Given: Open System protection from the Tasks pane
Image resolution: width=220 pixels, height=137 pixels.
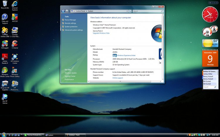Looking at the screenshot, I should [71, 27].
